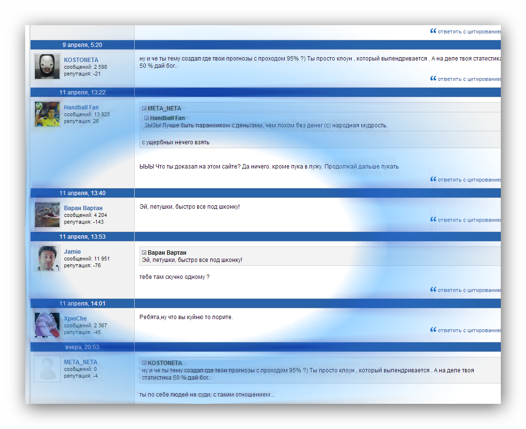
Task: Click the quoted author name KOSTONETA
Action: point(165,363)
